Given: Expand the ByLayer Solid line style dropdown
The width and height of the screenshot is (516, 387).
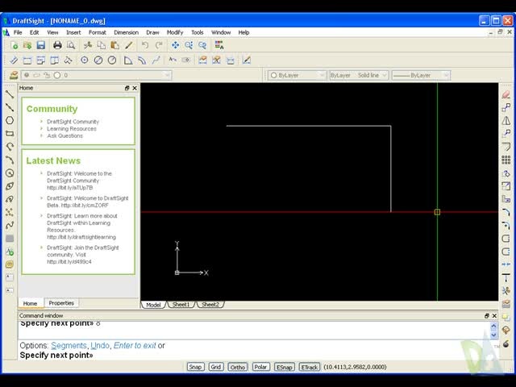Looking at the screenshot, I should [x=359, y=75].
